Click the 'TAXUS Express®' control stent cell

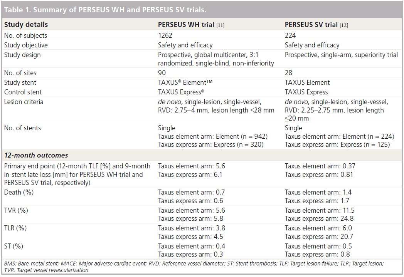tap(181, 92)
